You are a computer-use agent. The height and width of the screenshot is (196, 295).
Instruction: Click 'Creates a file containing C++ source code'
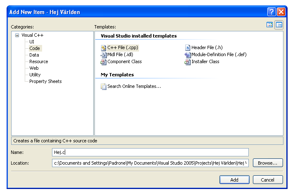55,141
